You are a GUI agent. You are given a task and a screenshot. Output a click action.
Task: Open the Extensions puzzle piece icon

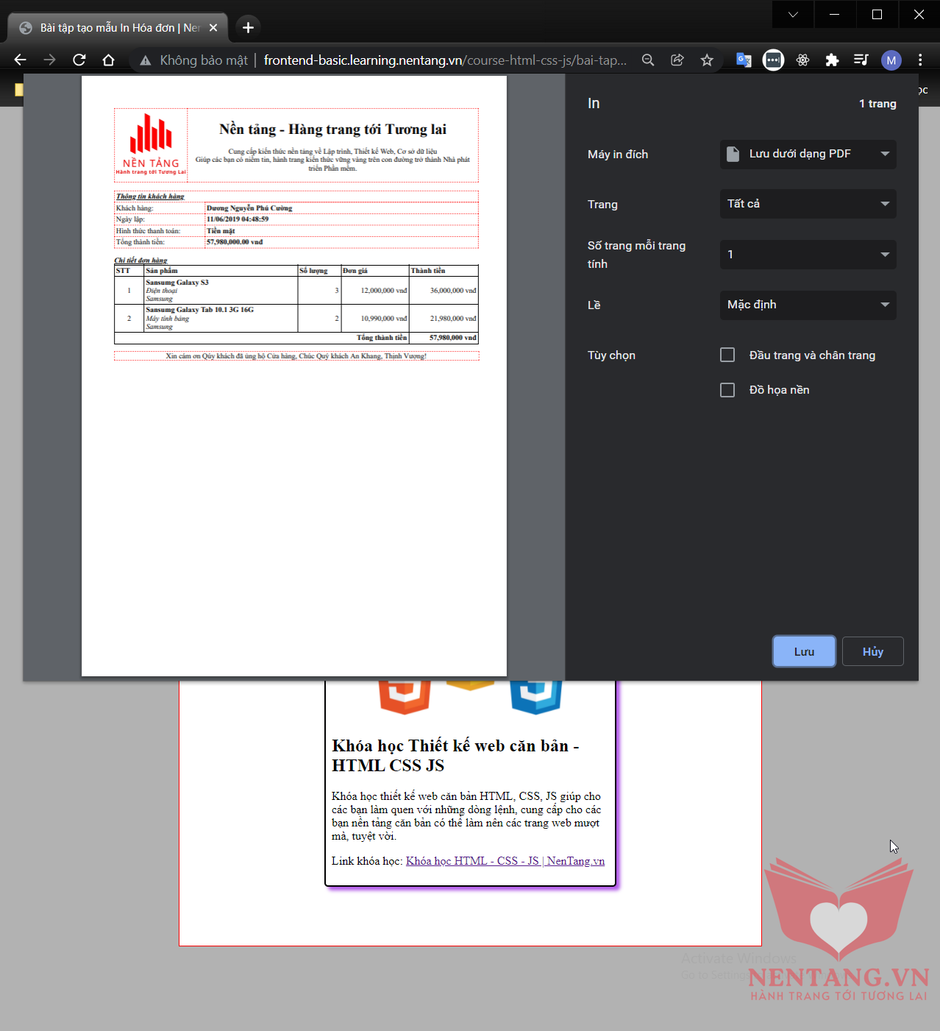pos(832,60)
